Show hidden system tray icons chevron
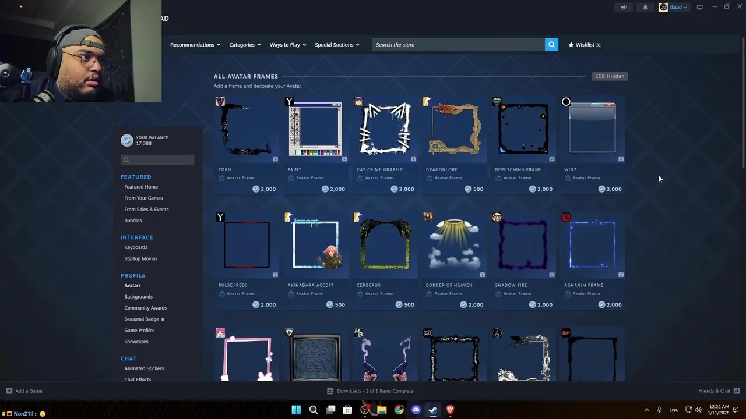This screenshot has width=746, height=419. (x=646, y=410)
